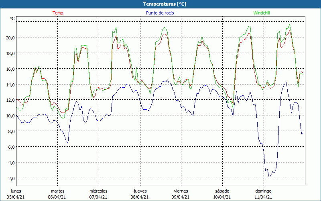Viewport: 321px width, 201px height.
Task: Click the 'jueves' day label
Action: pos(140,191)
